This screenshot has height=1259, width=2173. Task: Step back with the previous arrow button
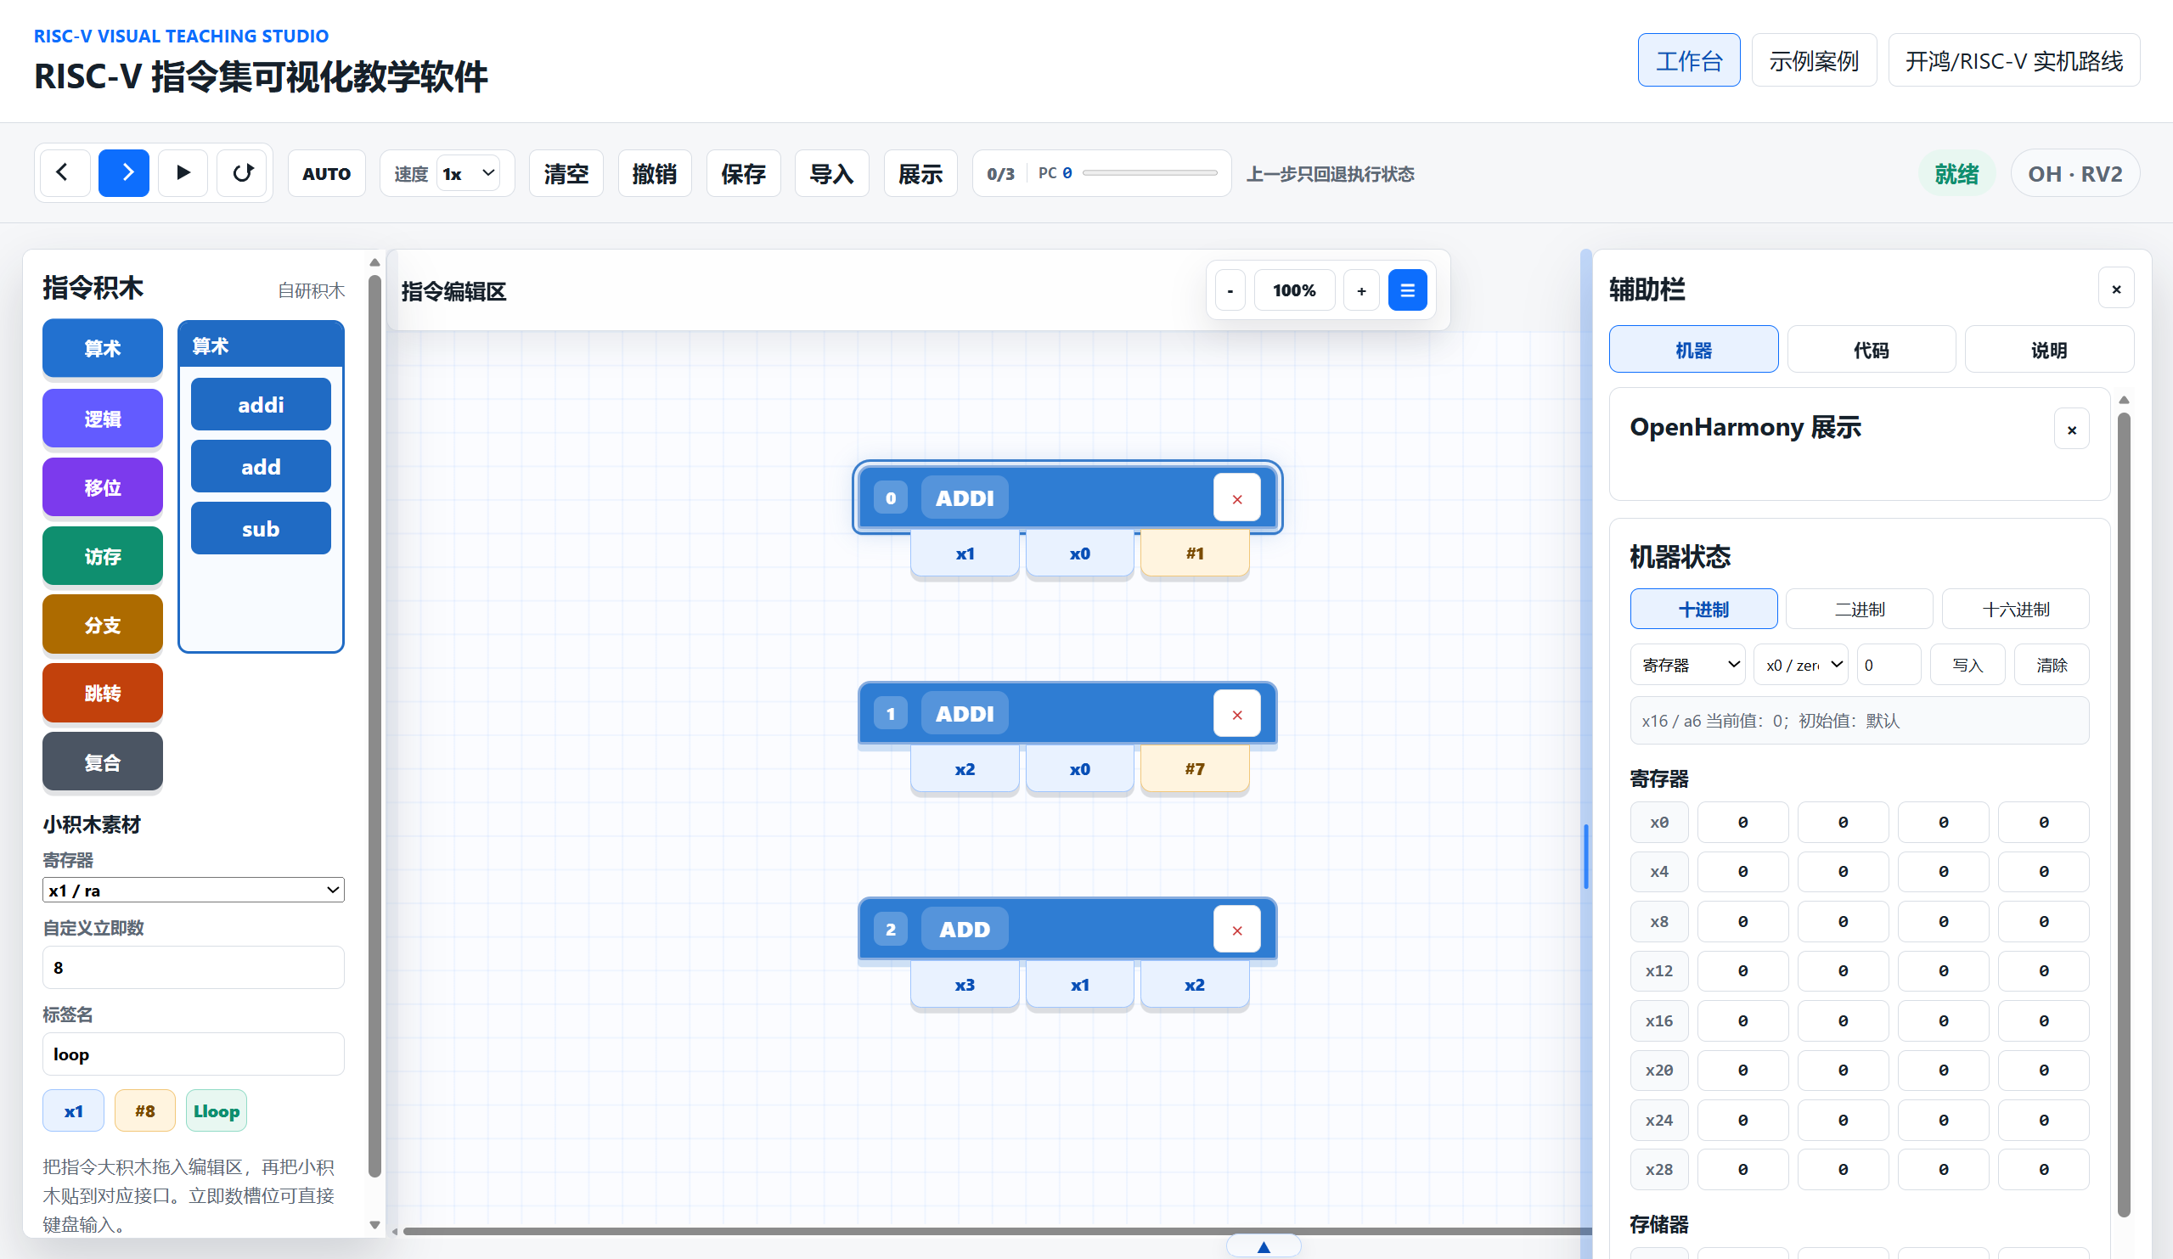[63, 173]
